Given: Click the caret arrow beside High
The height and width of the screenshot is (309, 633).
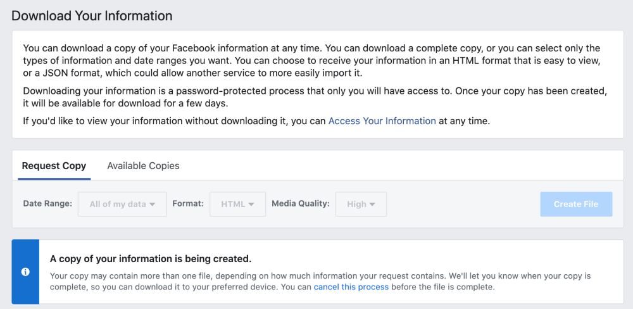Looking at the screenshot, I should (x=372, y=205).
